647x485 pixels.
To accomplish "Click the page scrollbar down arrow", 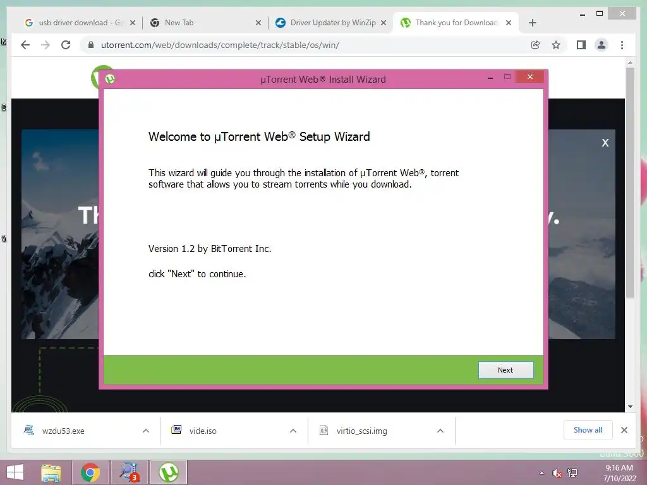I will coord(630,407).
